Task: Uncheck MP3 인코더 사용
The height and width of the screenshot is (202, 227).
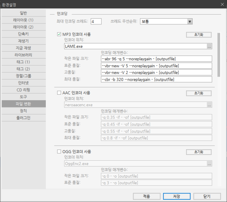Action: pyautogui.click(x=59, y=34)
